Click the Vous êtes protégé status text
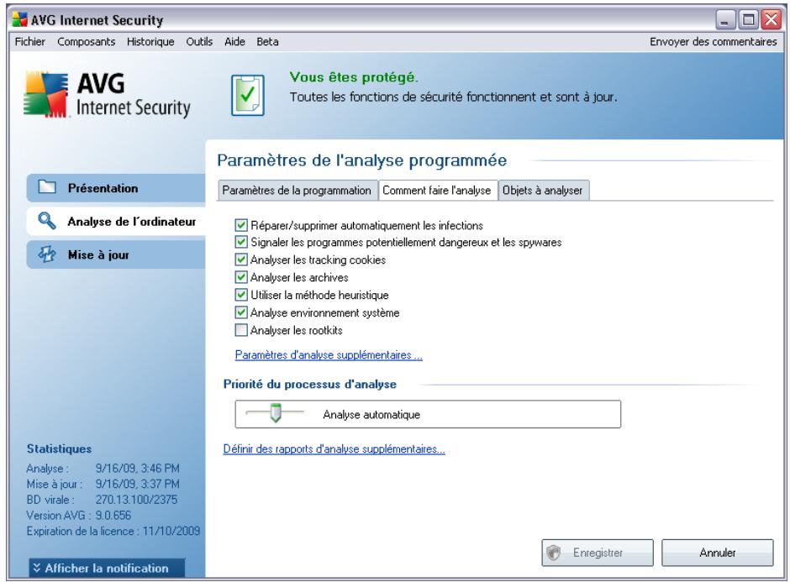 click(x=354, y=77)
